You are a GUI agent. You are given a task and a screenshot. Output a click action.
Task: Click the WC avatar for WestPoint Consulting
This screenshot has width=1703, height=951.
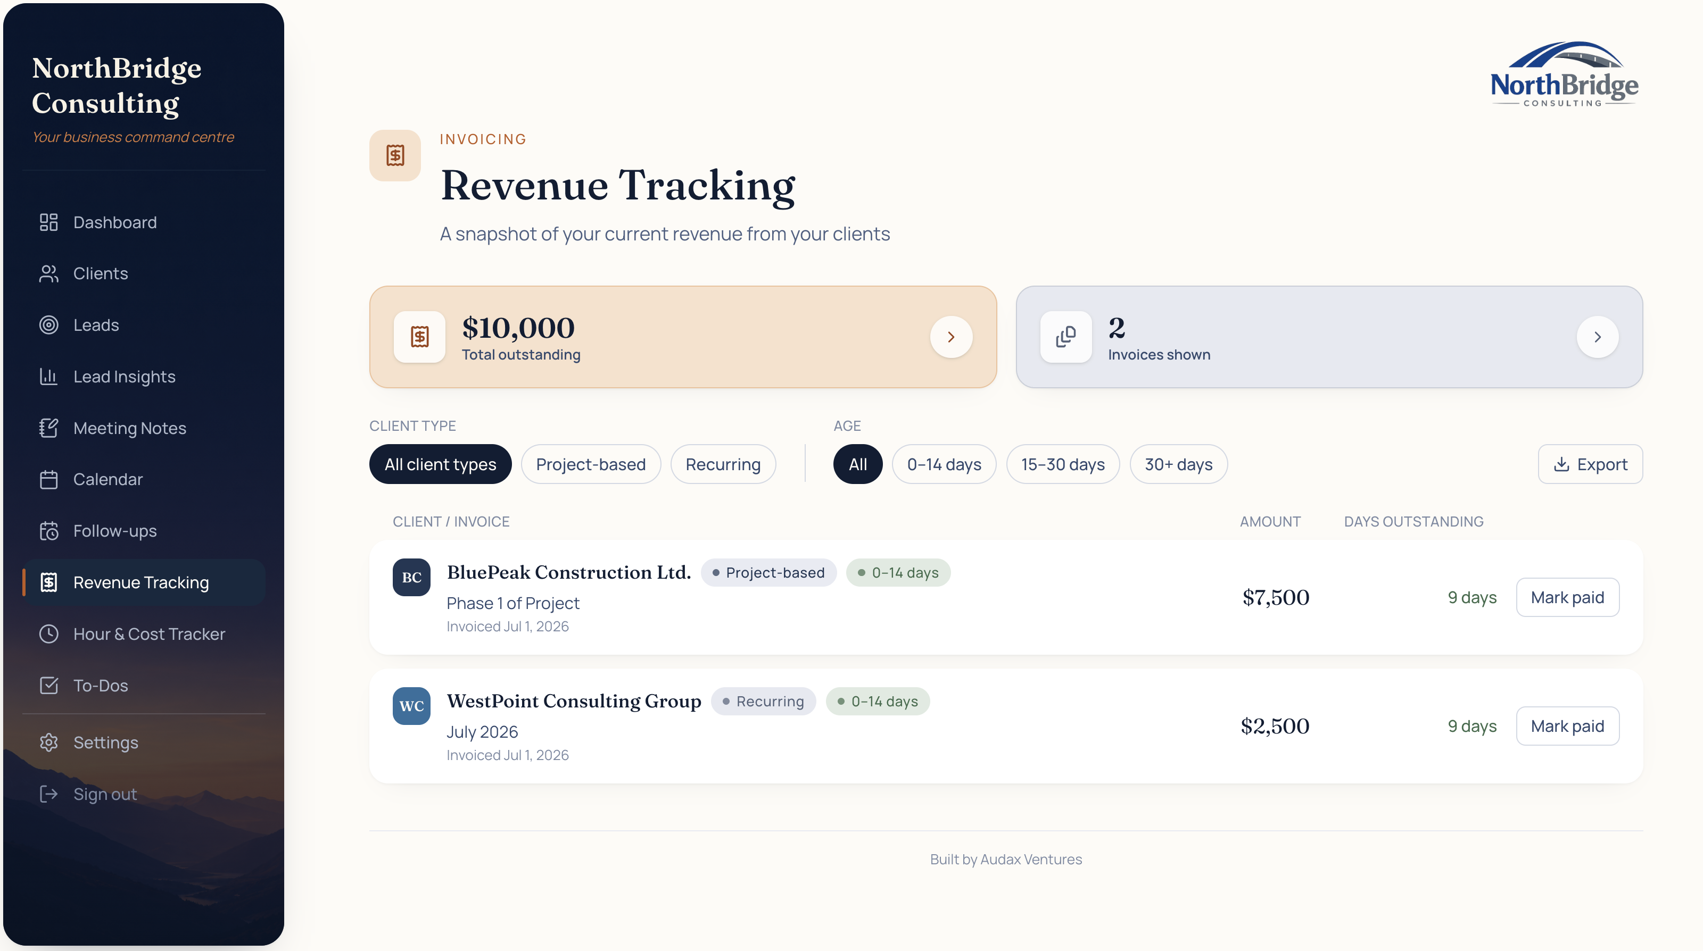pyautogui.click(x=411, y=706)
